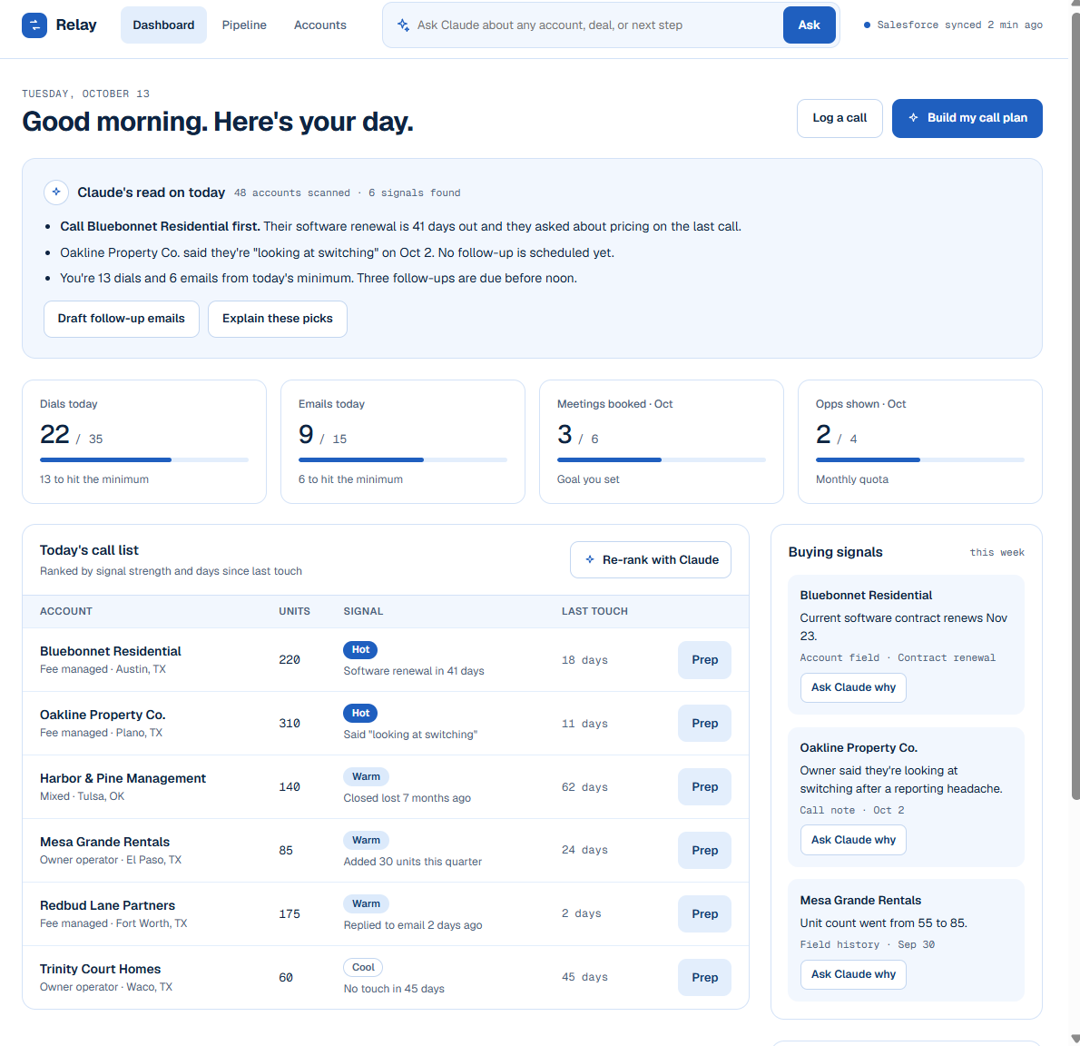Click the Hot badge on Oakline row
This screenshot has width=1080, height=1046.
click(360, 713)
